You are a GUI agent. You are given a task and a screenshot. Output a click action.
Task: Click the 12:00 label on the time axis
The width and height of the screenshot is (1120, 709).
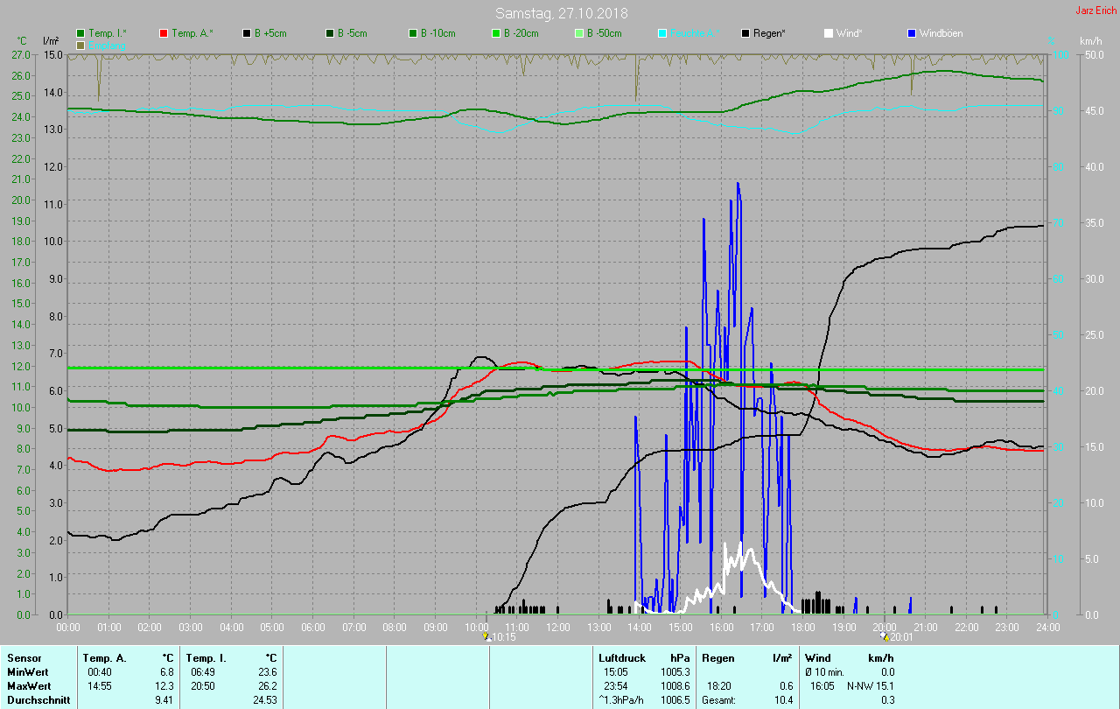[557, 627]
